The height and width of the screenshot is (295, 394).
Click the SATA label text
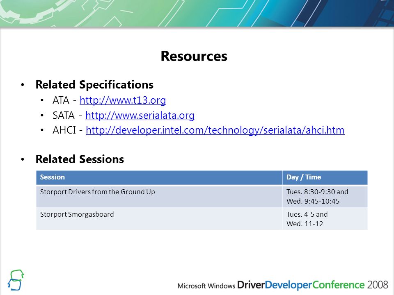tap(64, 116)
